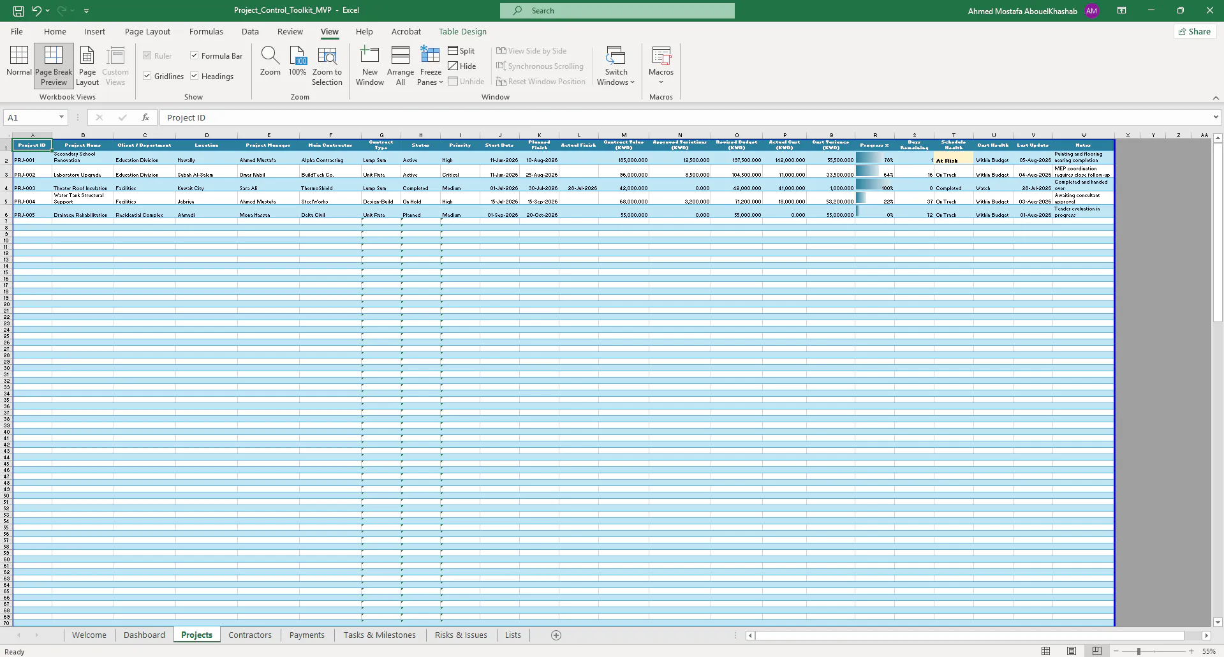Open Custom Views dialog
Viewport: 1224px width, 657px height.
[x=115, y=66]
